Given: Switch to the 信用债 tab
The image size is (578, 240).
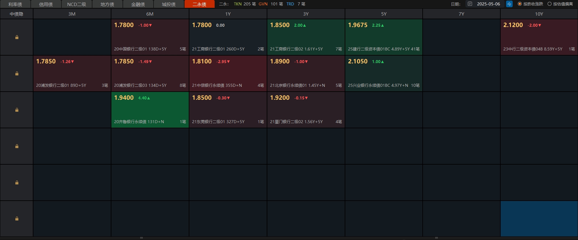Looking at the screenshot, I should click(x=46, y=4).
